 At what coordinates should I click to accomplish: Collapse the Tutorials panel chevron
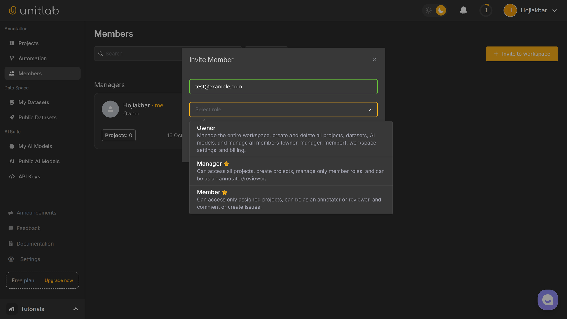75,309
